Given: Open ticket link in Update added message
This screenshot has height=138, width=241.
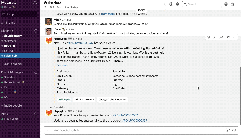Looking at the screenshot, I should click(x=135, y=121).
